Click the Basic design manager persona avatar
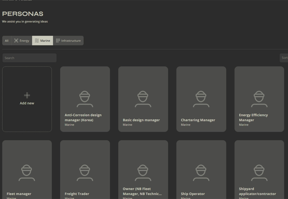The image size is (288, 199). click(143, 99)
